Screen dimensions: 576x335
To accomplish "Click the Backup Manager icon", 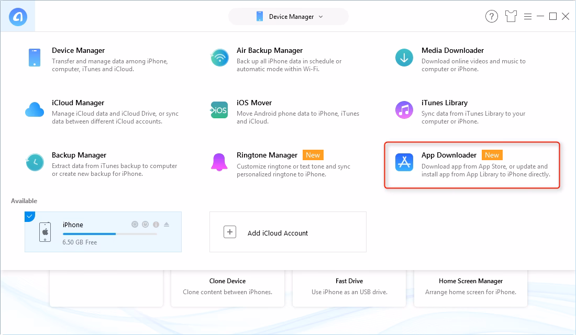I will point(35,162).
